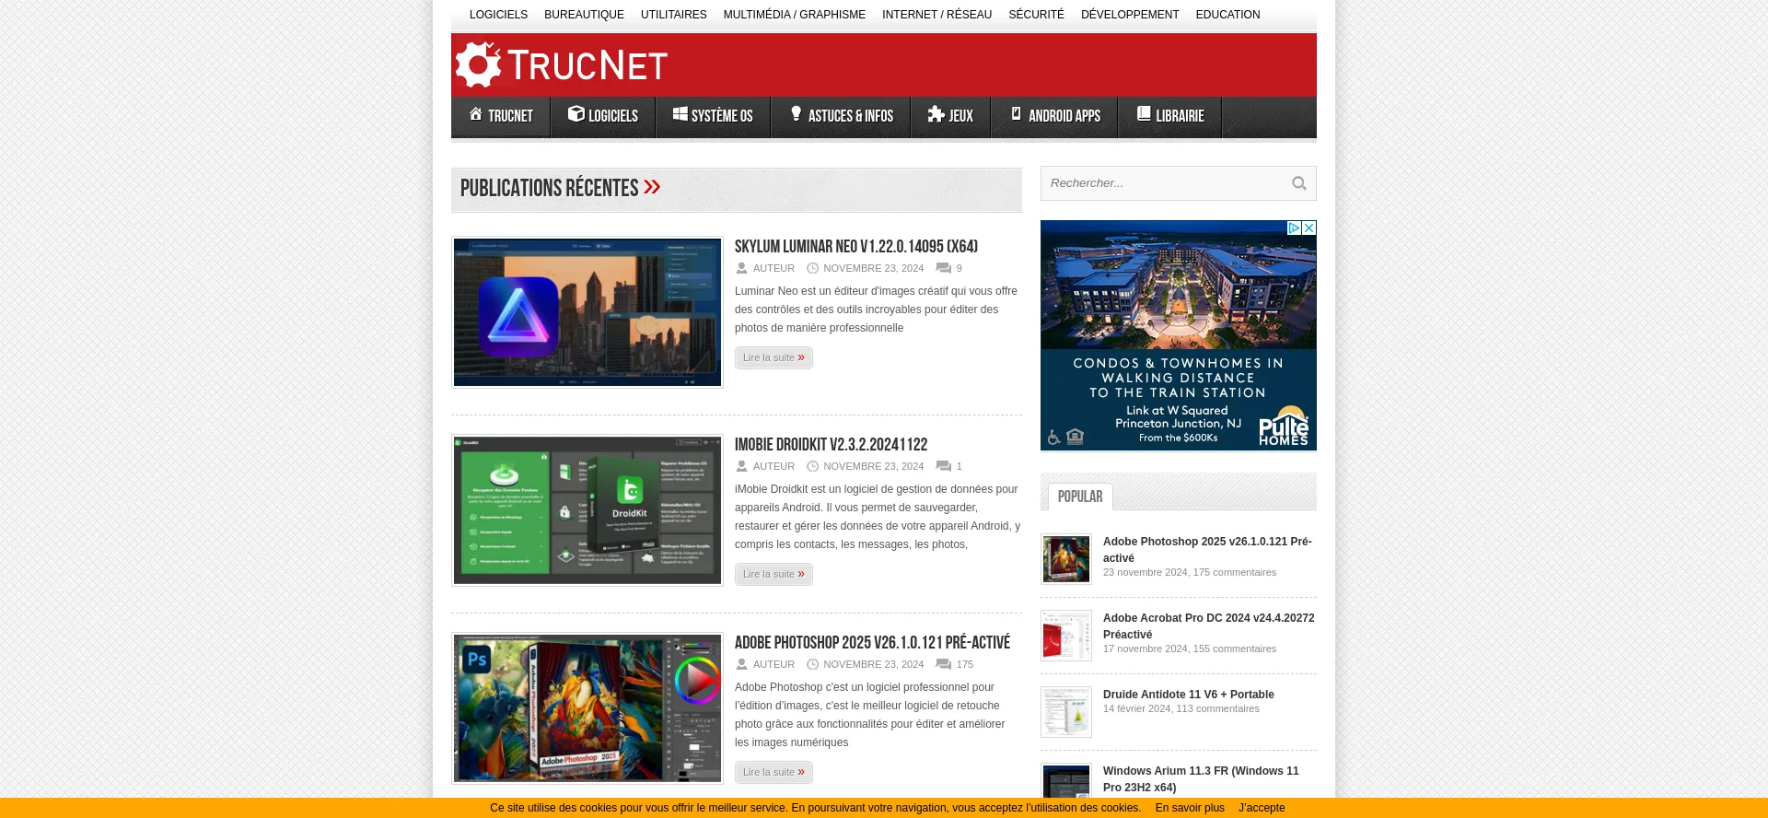The height and width of the screenshot is (818, 1768).
Task: Click the comments icon on Skylum Luminar post
Action: click(944, 268)
